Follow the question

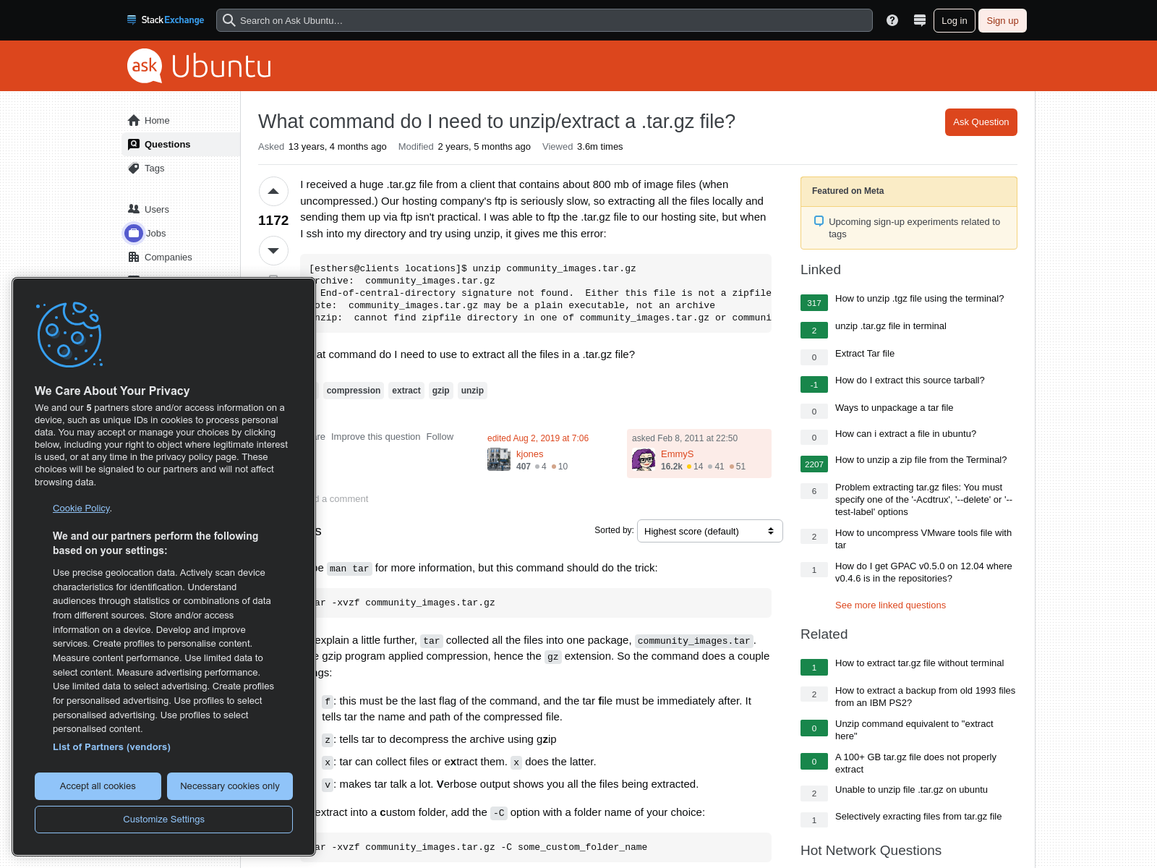coord(440,437)
